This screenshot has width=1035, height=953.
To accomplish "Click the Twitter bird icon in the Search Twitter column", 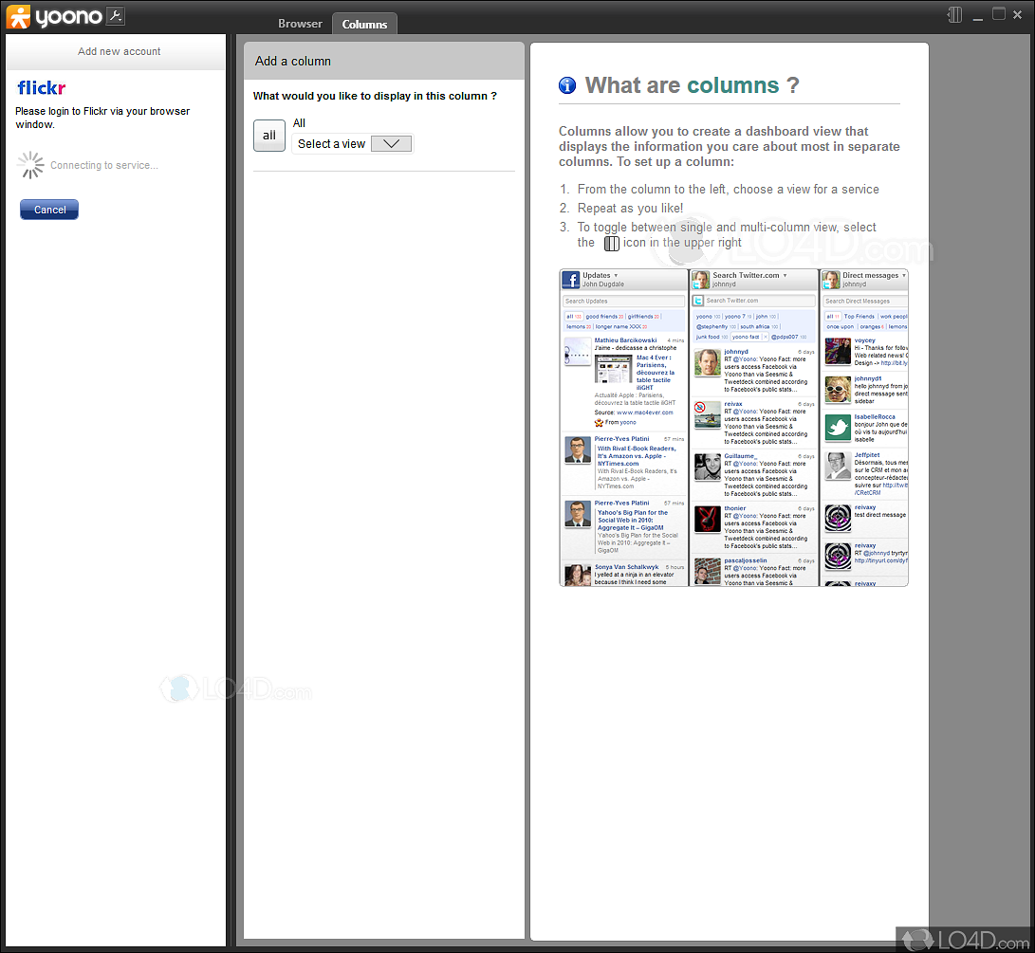I will click(x=699, y=300).
